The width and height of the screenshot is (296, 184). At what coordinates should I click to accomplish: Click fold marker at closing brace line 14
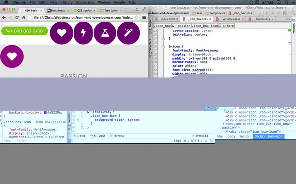(163, 38)
